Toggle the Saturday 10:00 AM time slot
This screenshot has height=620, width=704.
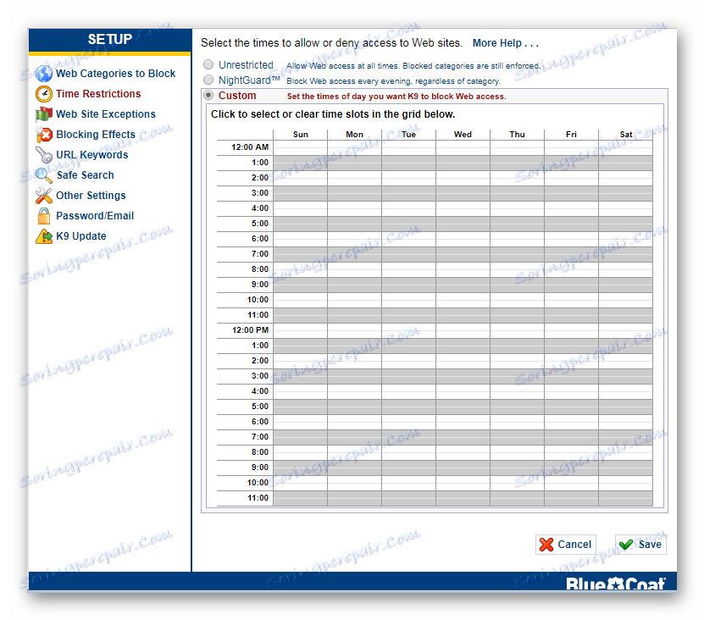[626, 301]
